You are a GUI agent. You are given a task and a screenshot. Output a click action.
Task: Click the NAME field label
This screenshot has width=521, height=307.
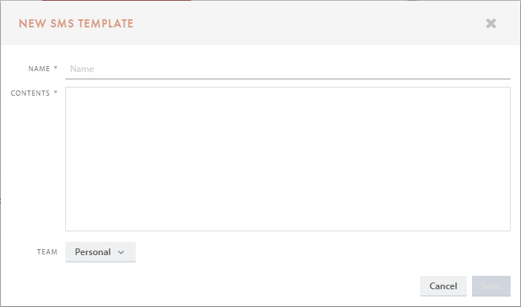point(39,69)
